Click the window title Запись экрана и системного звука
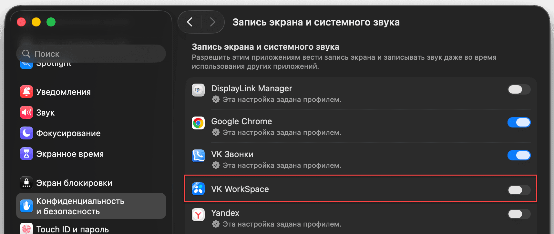The height and width of the screenshot is (234, 554). (x=316, y=22)
